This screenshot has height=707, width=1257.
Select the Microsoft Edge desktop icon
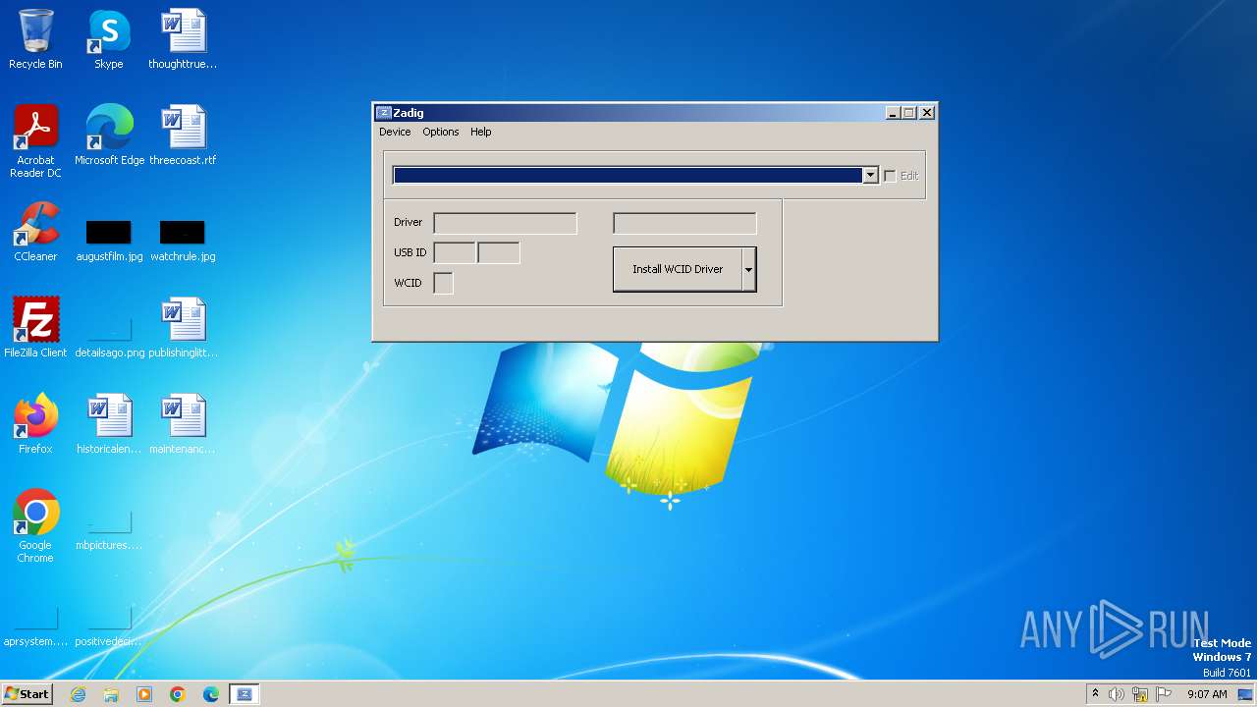coord(109,136)
